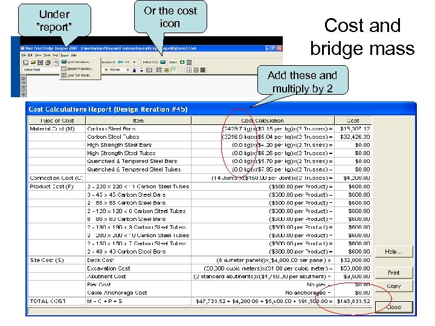
Task: Open the Help menu in the menu bar
Action: coord(74,55)
